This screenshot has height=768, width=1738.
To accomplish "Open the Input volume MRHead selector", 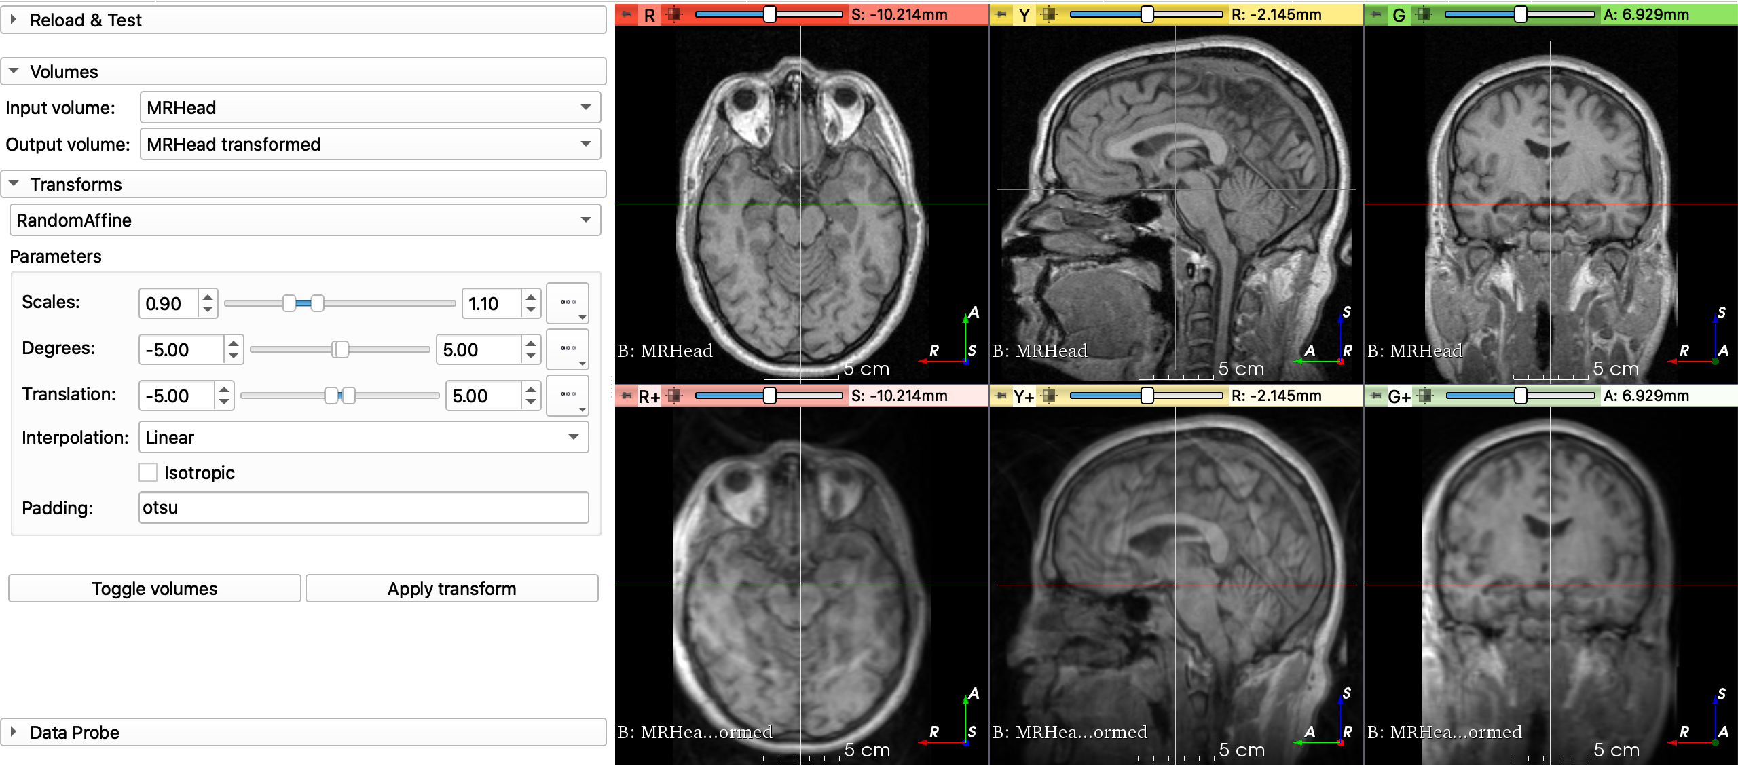I will click(370, 107).
